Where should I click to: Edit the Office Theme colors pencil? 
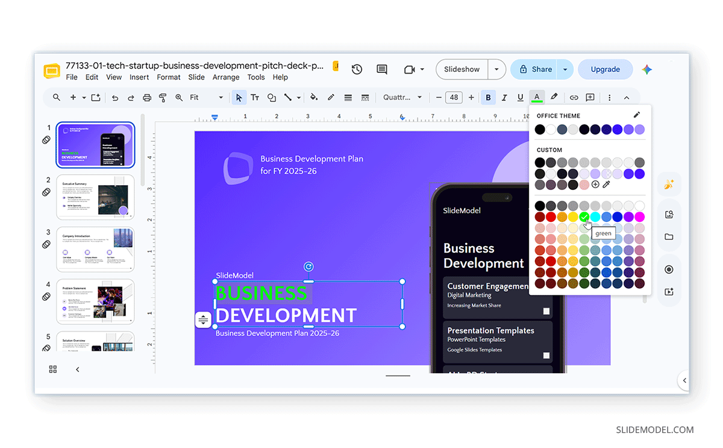[637, 115]
